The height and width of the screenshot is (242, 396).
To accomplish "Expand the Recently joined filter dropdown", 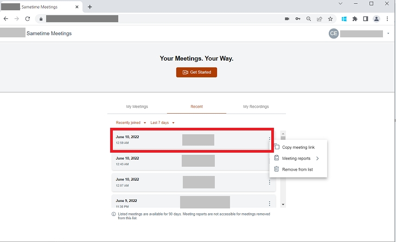I will (131, 123).
